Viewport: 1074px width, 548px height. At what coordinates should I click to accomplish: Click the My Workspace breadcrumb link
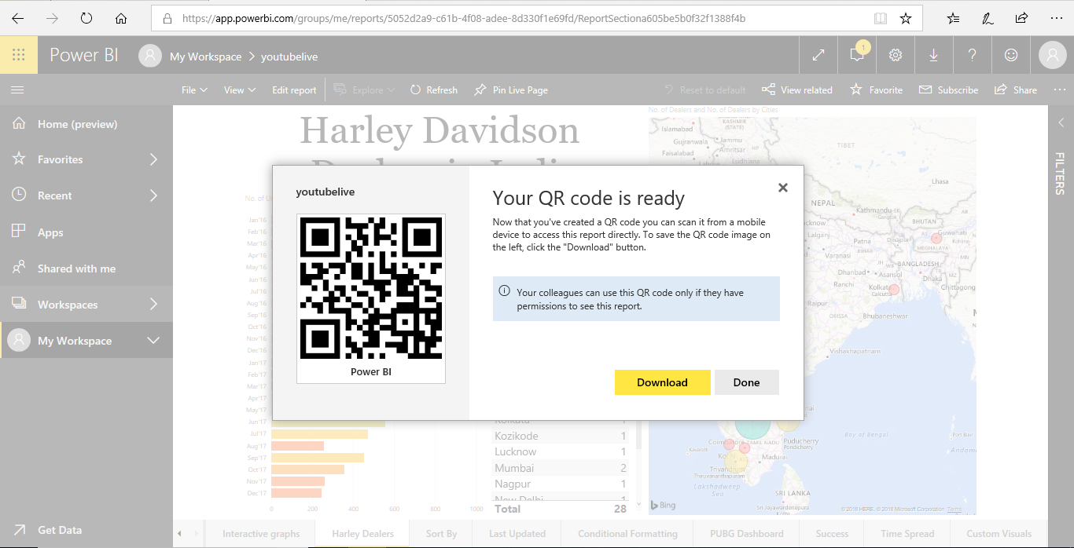click(205, 57)
